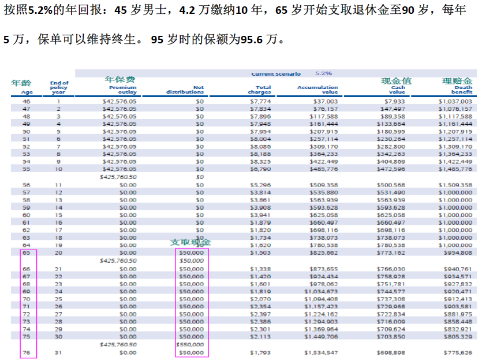Select the $7,933 cash value cell
This screenshot has height=364, width=482.
click(395, 101)
